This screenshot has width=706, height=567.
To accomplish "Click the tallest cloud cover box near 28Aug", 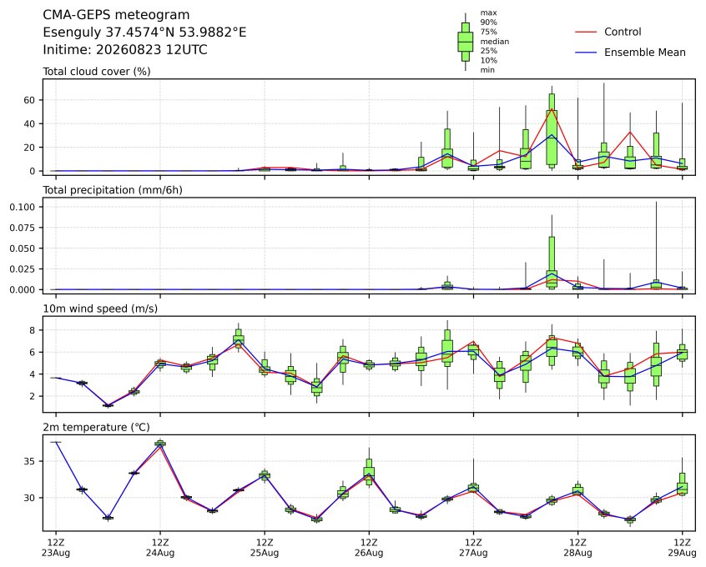I will [x=552, y=131].
